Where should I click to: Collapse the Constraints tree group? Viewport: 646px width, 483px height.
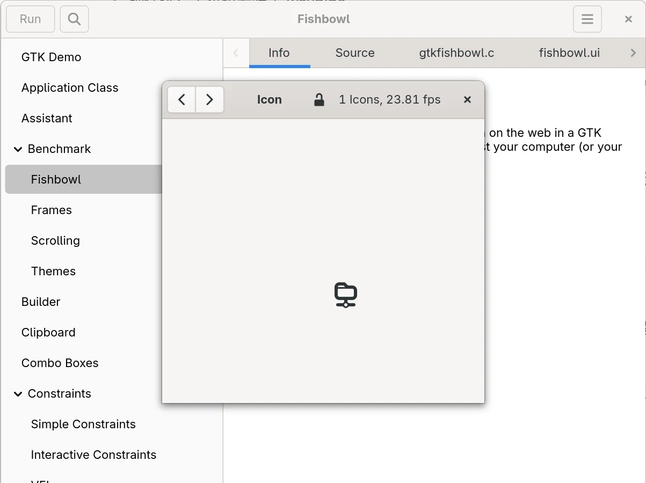18,394
